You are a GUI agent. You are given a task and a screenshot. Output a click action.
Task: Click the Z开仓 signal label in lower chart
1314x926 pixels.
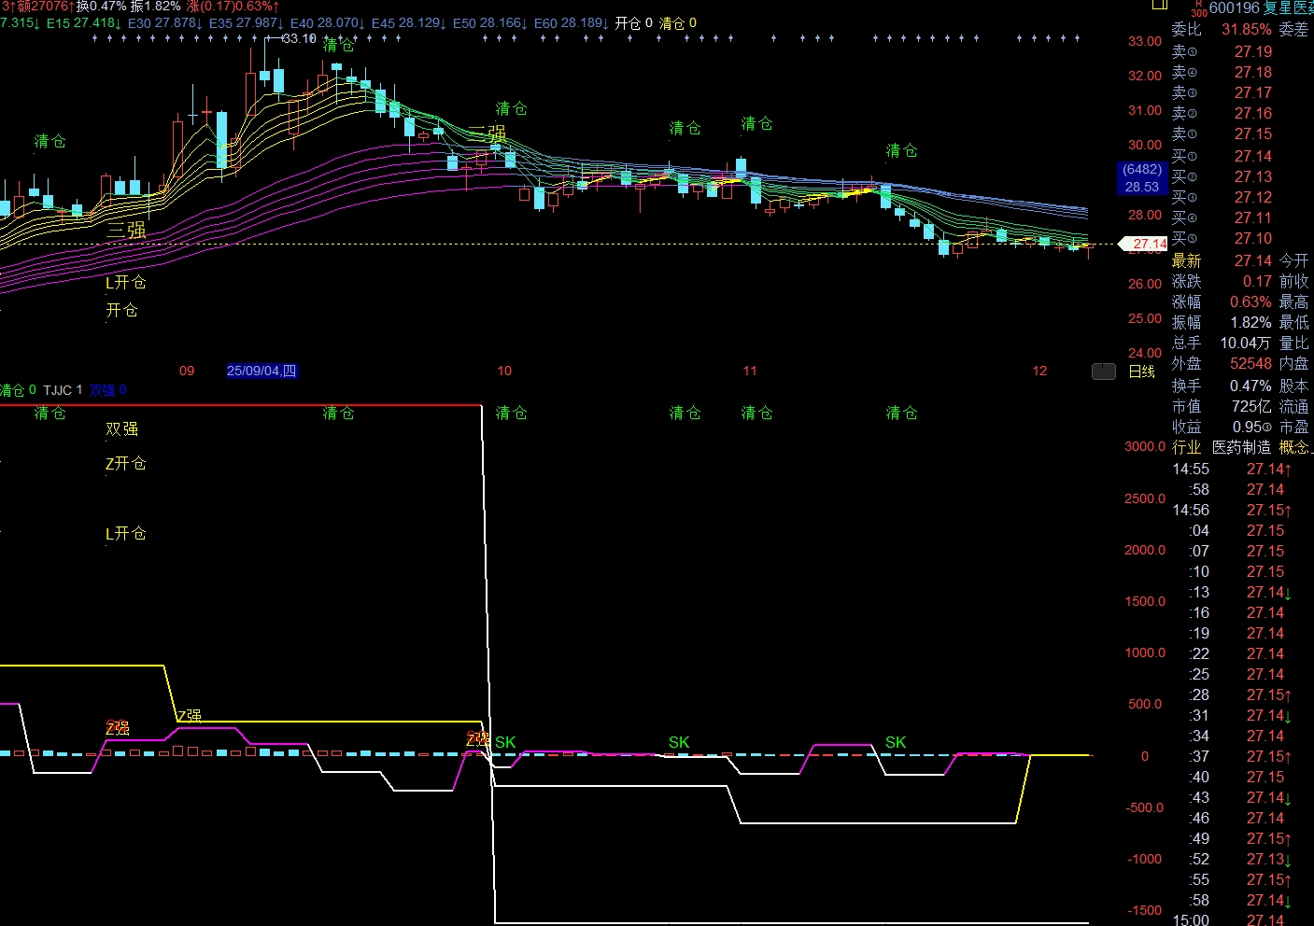[x=126, y=464]
